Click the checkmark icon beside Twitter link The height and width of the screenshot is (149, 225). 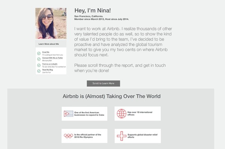point(39,59)
